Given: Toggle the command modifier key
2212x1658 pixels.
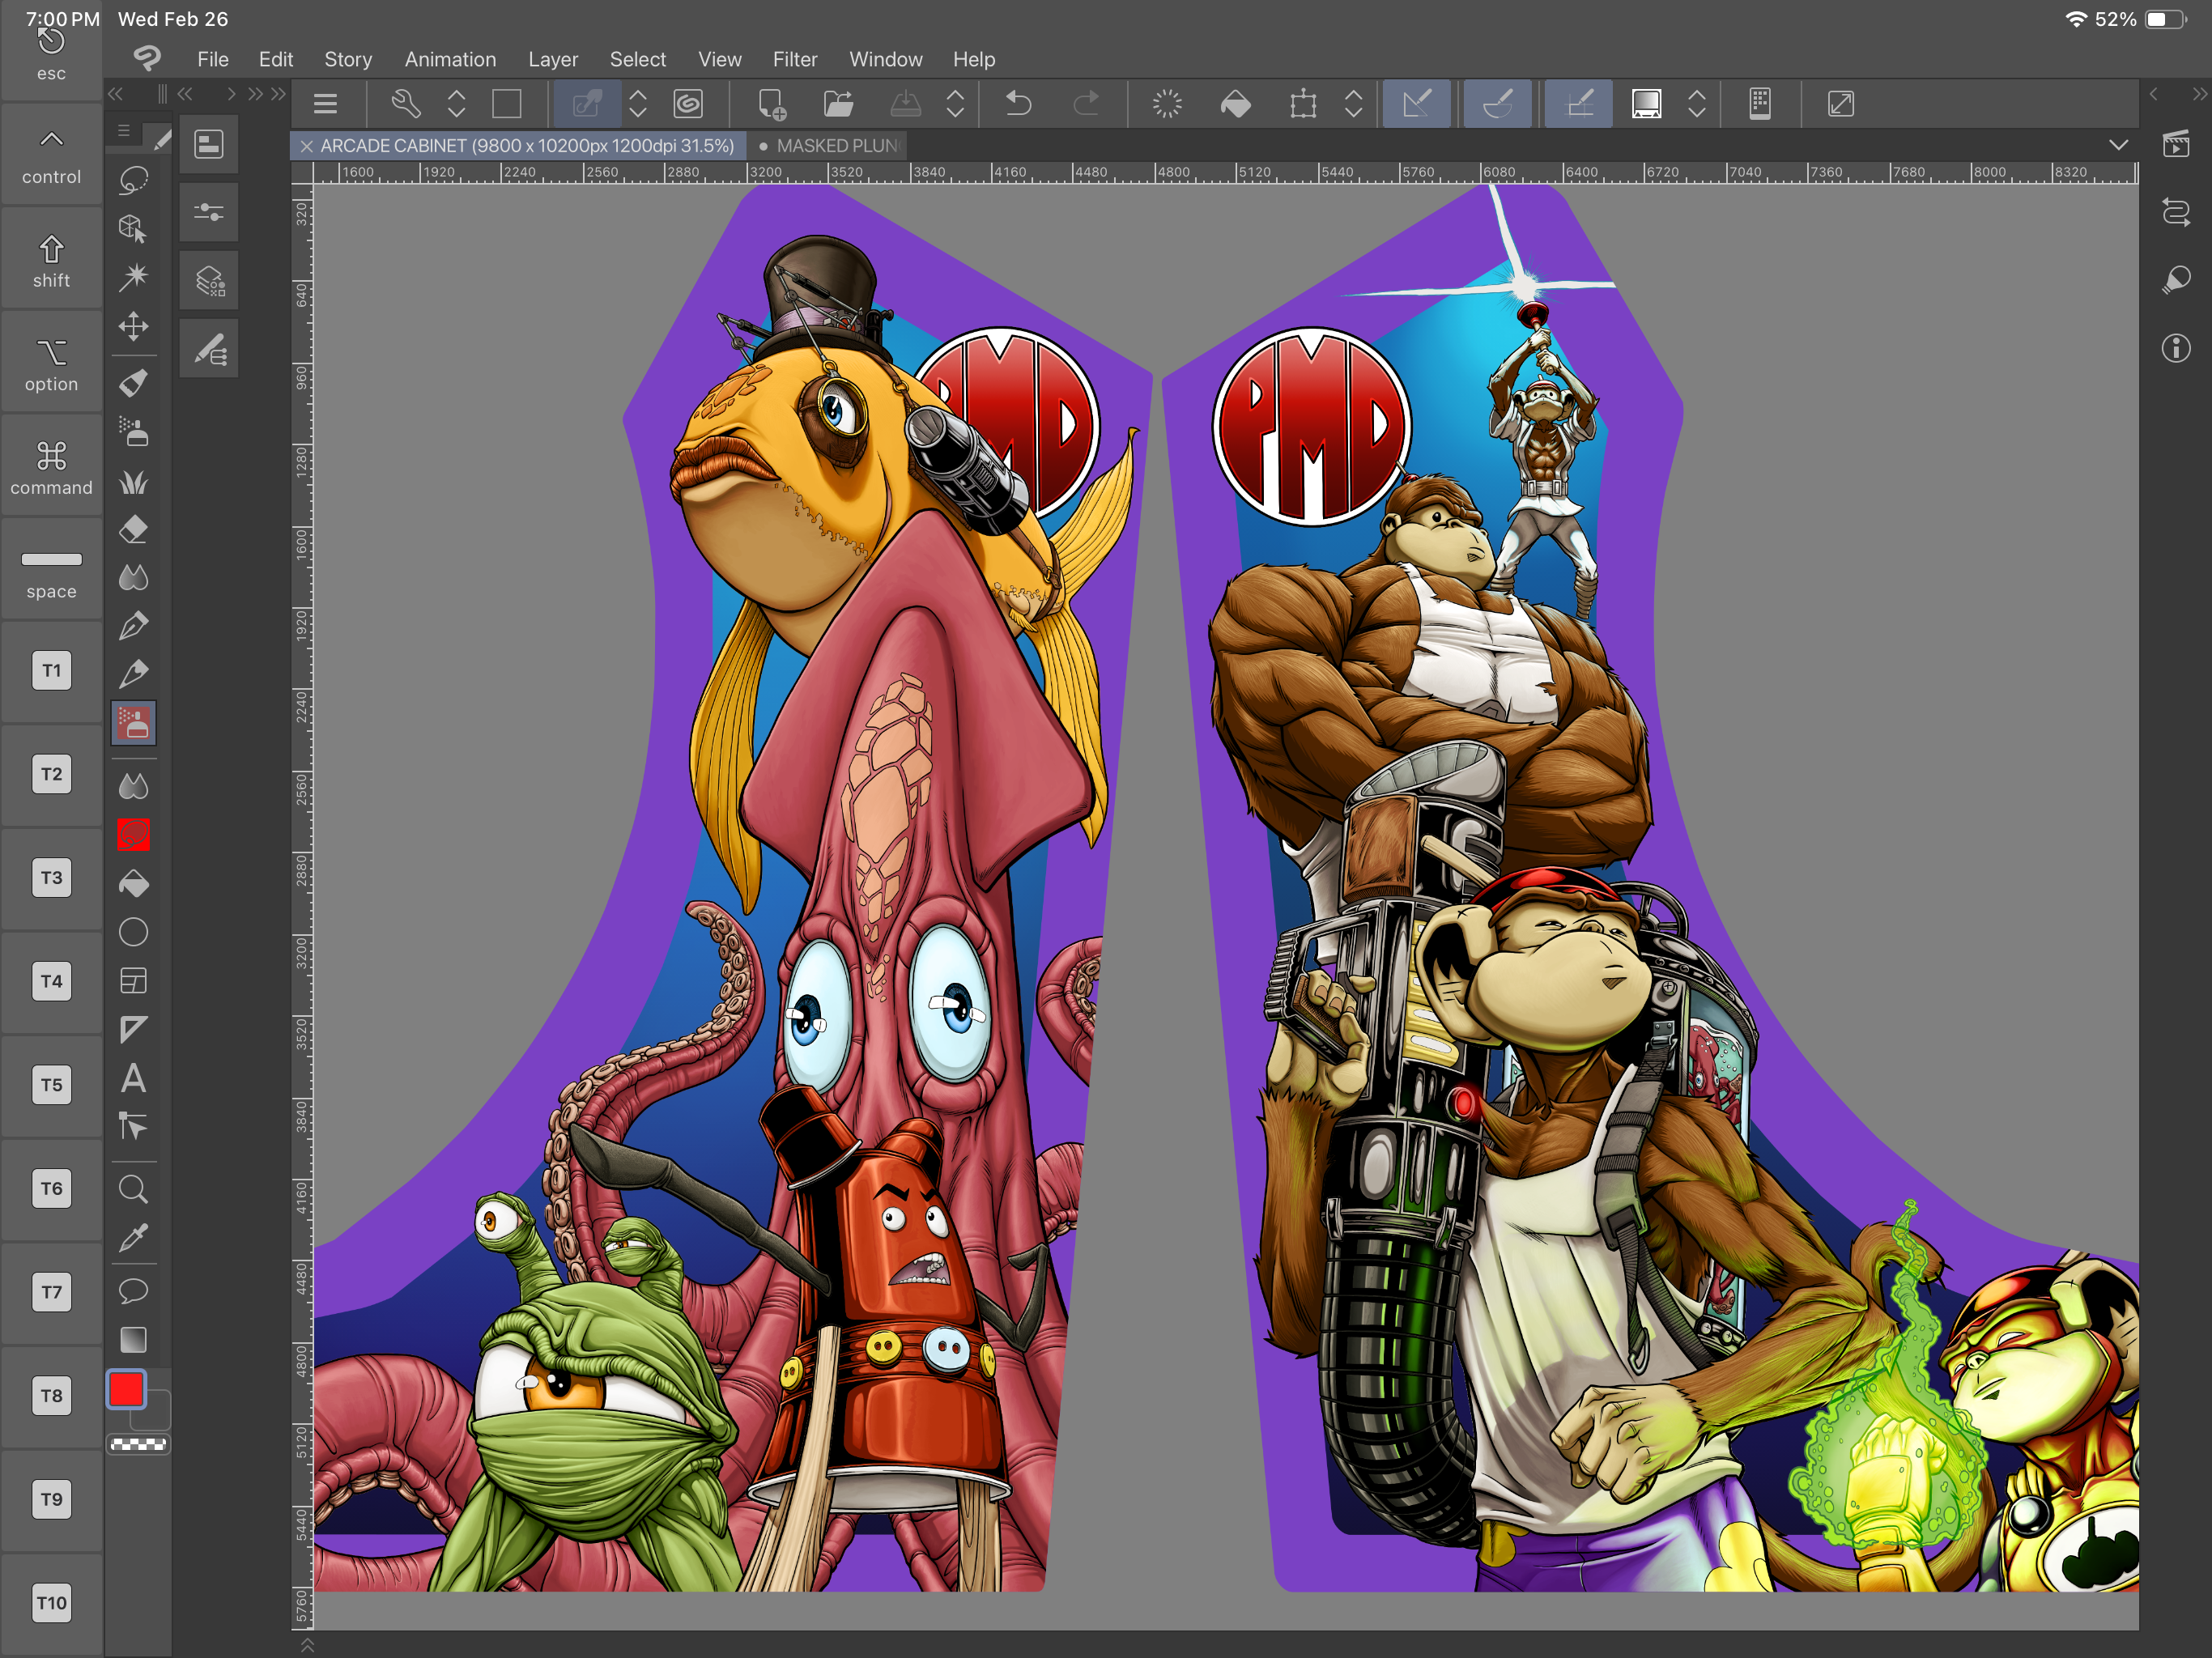Looking at the screenshot, I should click(x=51, y=467).
